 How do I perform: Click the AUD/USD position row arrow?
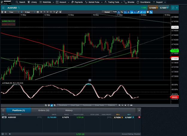[6, 117]
